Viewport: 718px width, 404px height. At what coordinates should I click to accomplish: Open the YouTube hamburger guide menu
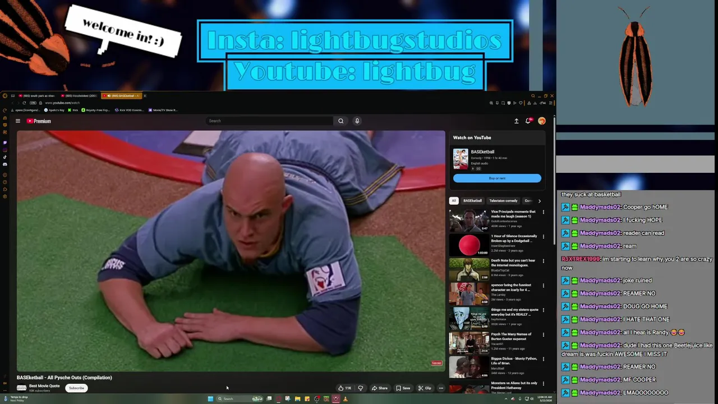click(18, 121)
